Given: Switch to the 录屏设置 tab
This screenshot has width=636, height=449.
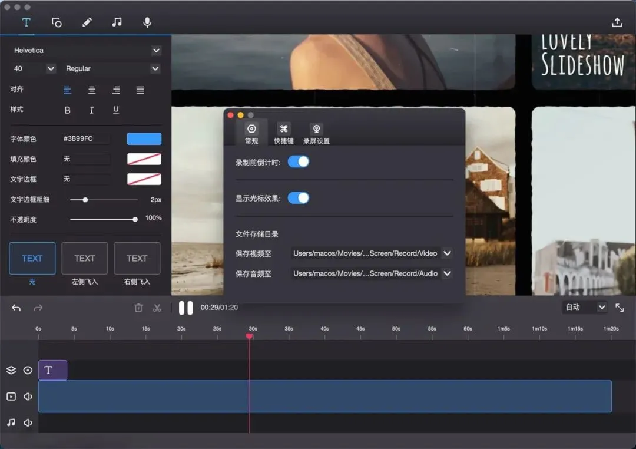Looking at the screenshot, I should tap(316, 134).
